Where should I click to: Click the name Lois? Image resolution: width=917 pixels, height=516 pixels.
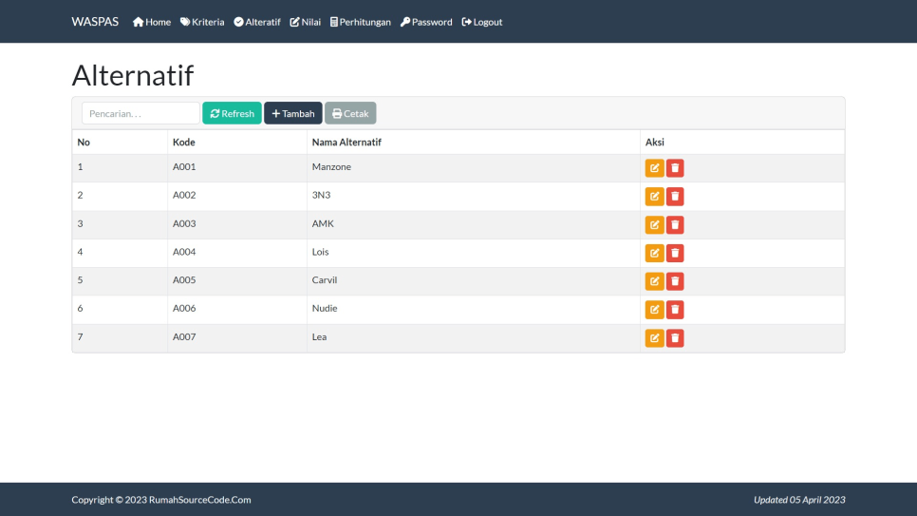pyautogui.click(x=321, y=252)
